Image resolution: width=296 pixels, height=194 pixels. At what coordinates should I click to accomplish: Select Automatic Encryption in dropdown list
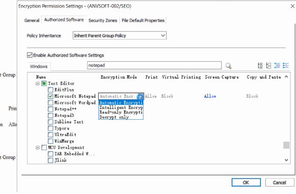(121, 103)
